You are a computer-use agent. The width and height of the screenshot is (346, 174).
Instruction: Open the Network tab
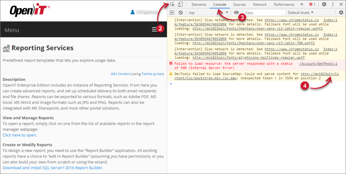pos(260,4)
